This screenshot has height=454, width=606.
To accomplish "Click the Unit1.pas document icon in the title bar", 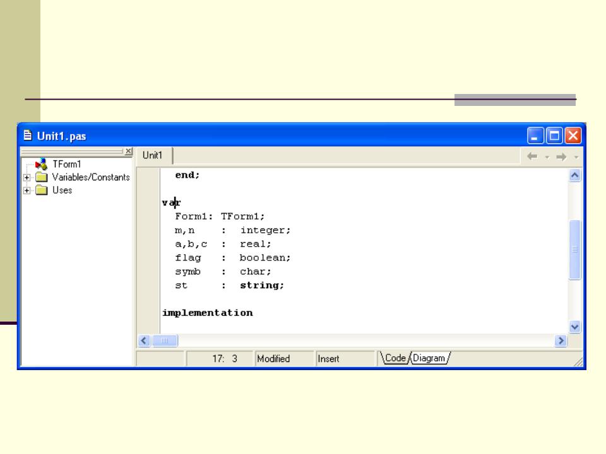I will point(27,136).
